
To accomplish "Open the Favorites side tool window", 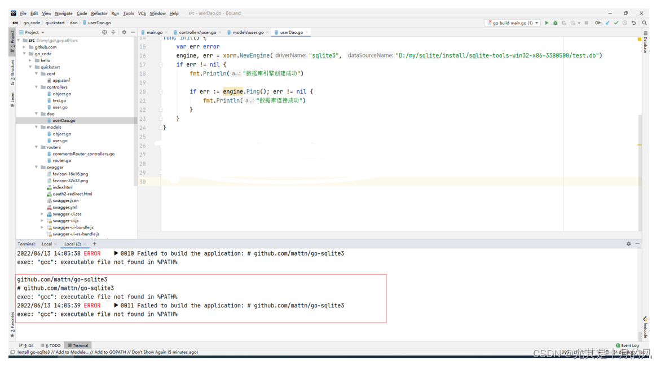I will tap(12, 324).
